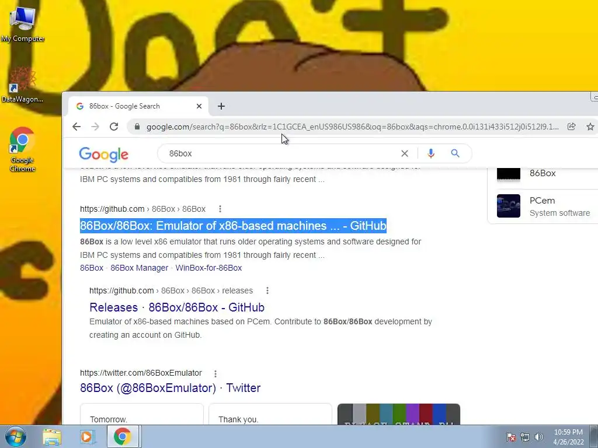
Task: Reload the Google search page
Action: pos(114,127)
